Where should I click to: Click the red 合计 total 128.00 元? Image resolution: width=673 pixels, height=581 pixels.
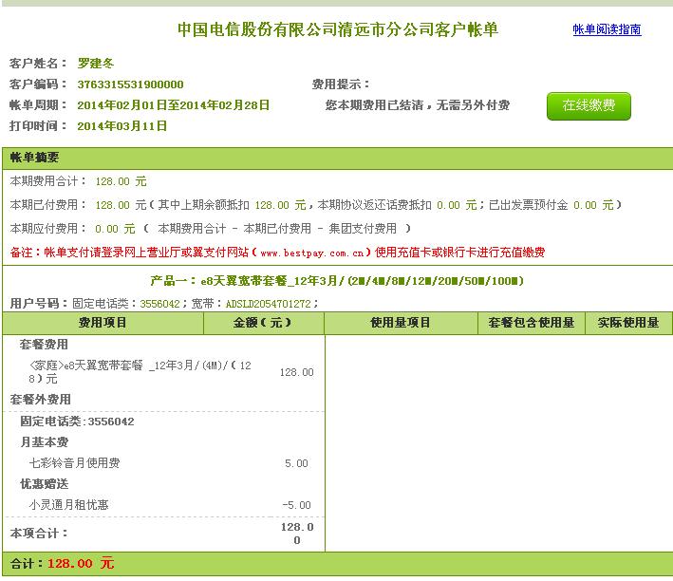click(x=81, y=563)
